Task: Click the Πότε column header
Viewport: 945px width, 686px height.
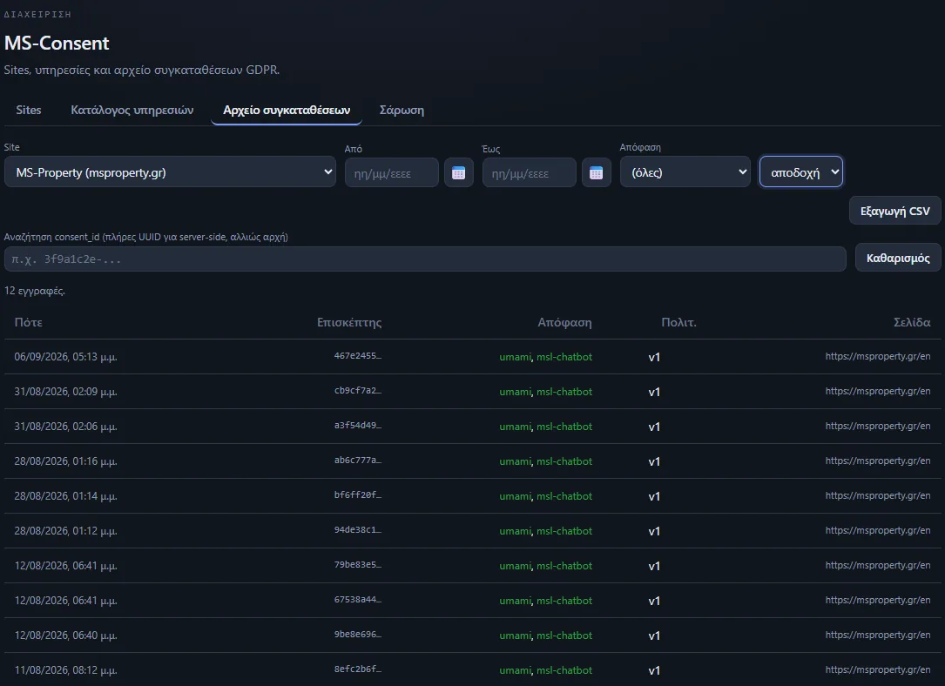Action: coord(29,322)
